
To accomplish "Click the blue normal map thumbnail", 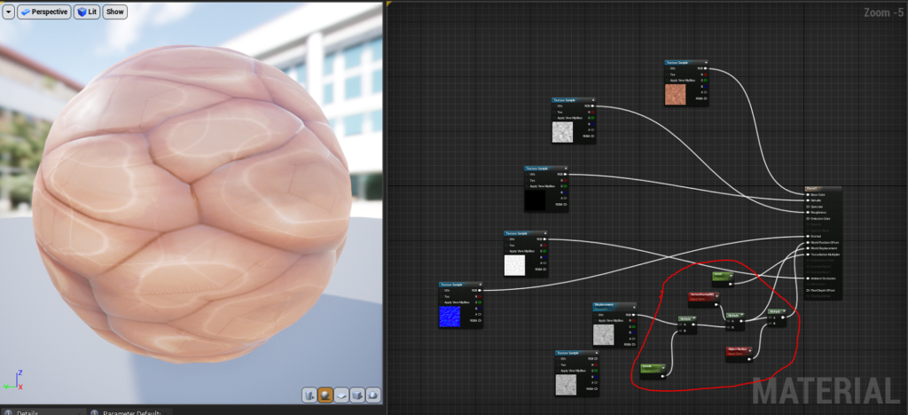I will 450,317.
